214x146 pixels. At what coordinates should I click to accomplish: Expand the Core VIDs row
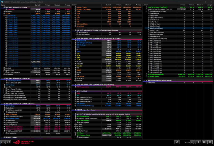click(x=4, y=9)
